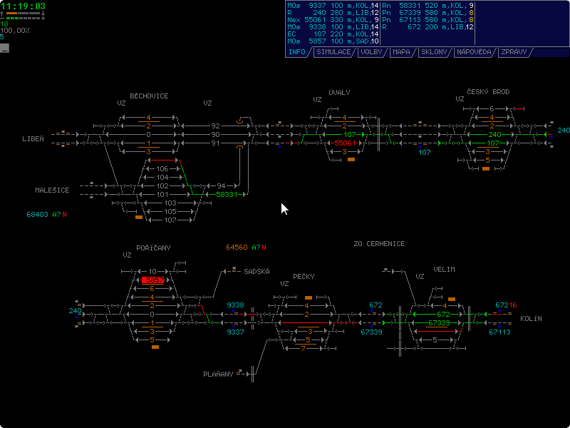Click the orange indicator below Úvaly track 3
The image size is (570, 428).
tap(351, 160)
